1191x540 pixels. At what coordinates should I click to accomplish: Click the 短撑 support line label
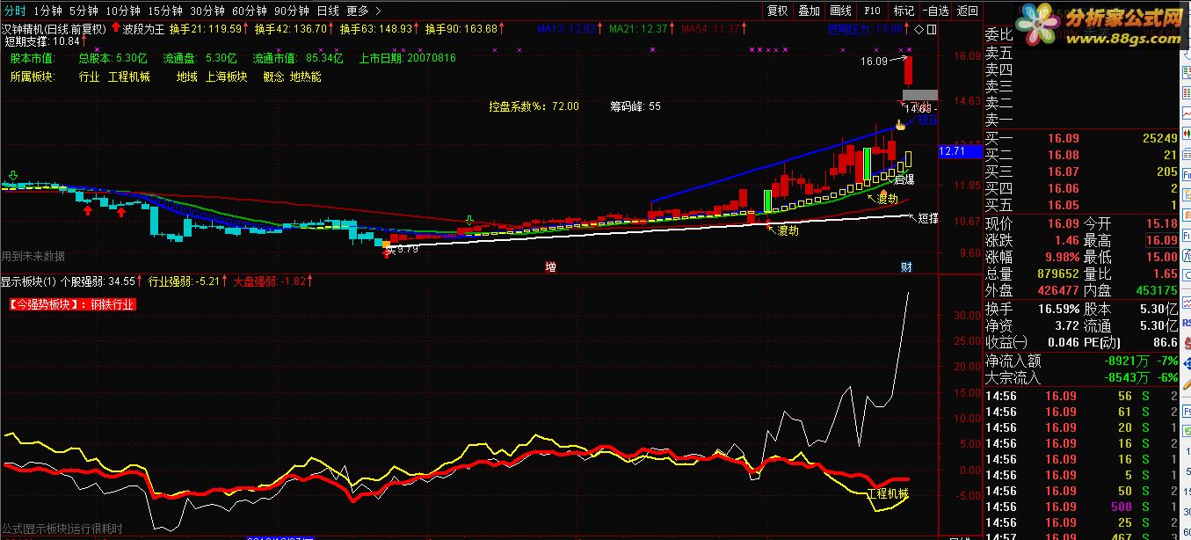928,218
